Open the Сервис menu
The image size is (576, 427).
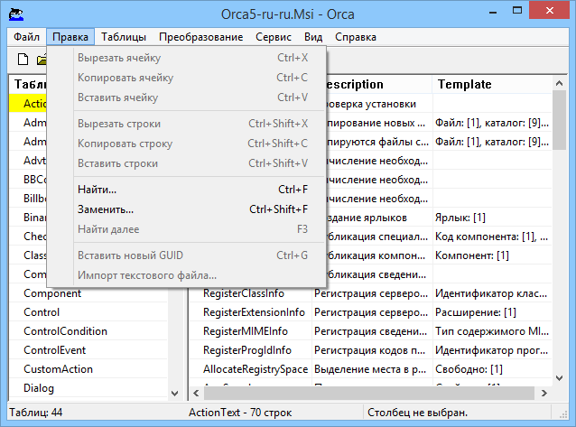coord(274,37)
